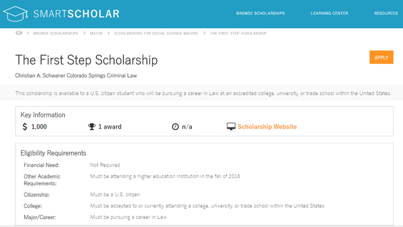Screen dimensions: 403x227
Task: Click the breadcrumb home graduation cap icon
Action: [19, 33]
